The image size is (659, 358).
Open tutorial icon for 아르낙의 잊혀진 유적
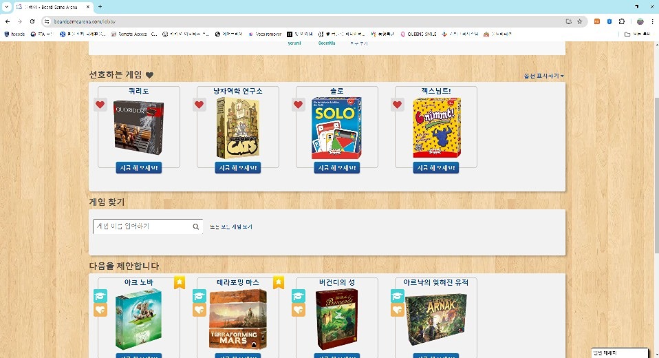coord(398,296)
